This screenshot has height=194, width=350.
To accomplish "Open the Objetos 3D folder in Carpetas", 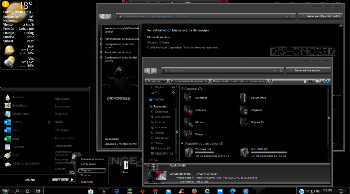I will 252,122.
